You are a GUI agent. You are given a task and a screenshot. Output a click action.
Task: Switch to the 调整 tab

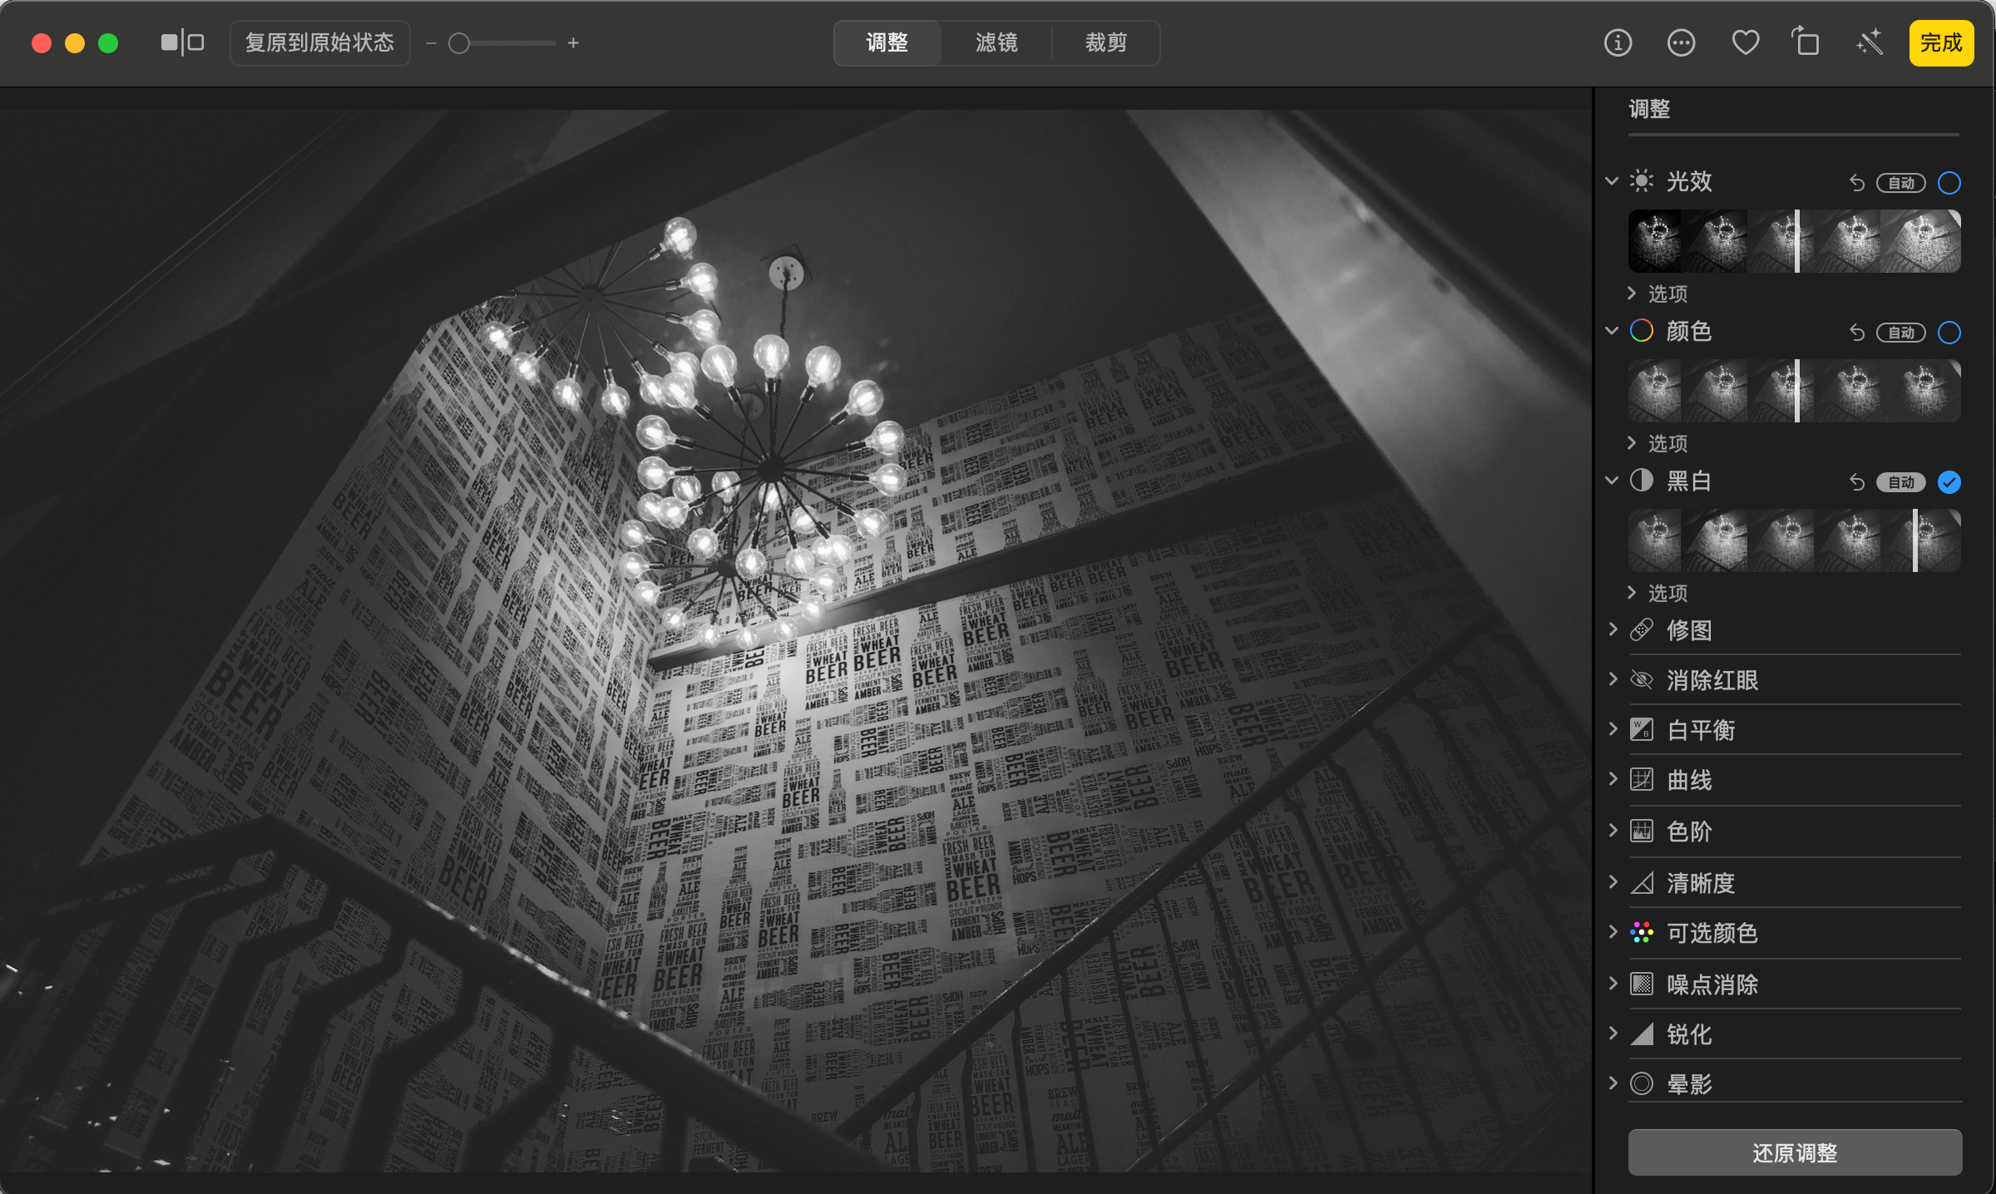[x=887, y=42]
